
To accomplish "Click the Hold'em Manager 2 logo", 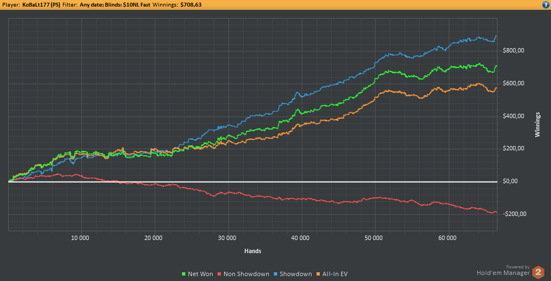I will (x=538, y=272).
